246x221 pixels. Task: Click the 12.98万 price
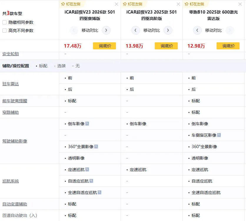[x=196, y=46]
